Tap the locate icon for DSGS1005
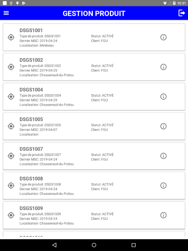The height and width of the screenshot is (251, 188). pyautogui.click(x=11, y=126)
